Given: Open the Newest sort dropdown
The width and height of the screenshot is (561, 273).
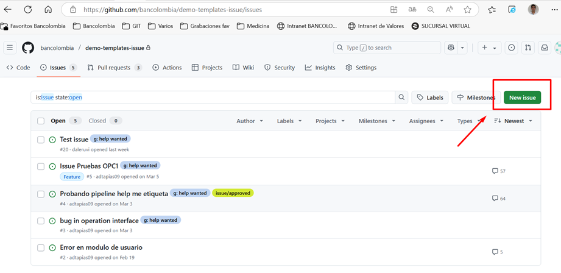Looking at the screenshot, I should (x=513, y=121).
